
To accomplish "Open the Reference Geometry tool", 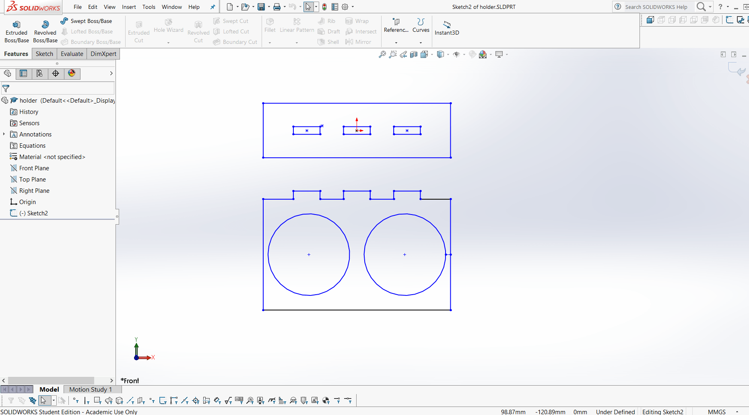I will 396,25.
